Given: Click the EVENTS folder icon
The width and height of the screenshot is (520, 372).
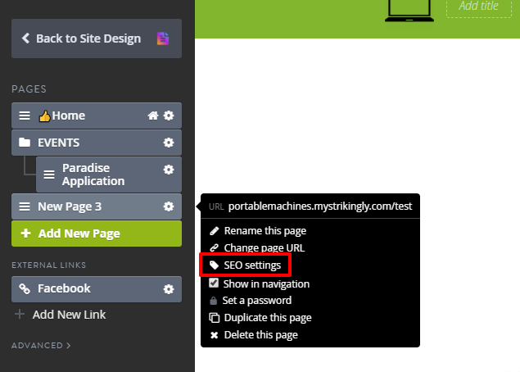Looking at the screenshot, I should (25, 143).
